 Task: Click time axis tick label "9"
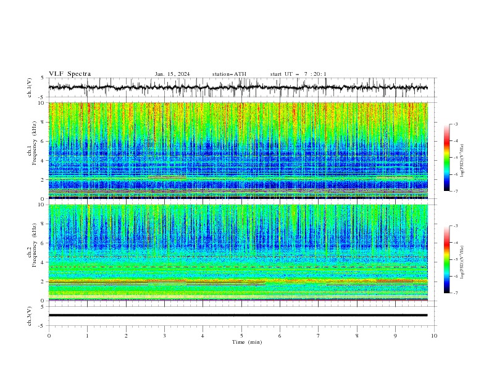pyautogui.click(x=395, y=336)
